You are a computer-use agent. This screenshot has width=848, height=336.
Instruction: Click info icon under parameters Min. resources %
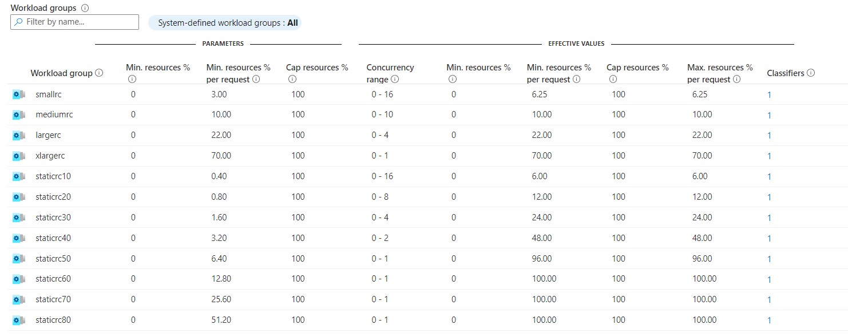coord(132,80)
